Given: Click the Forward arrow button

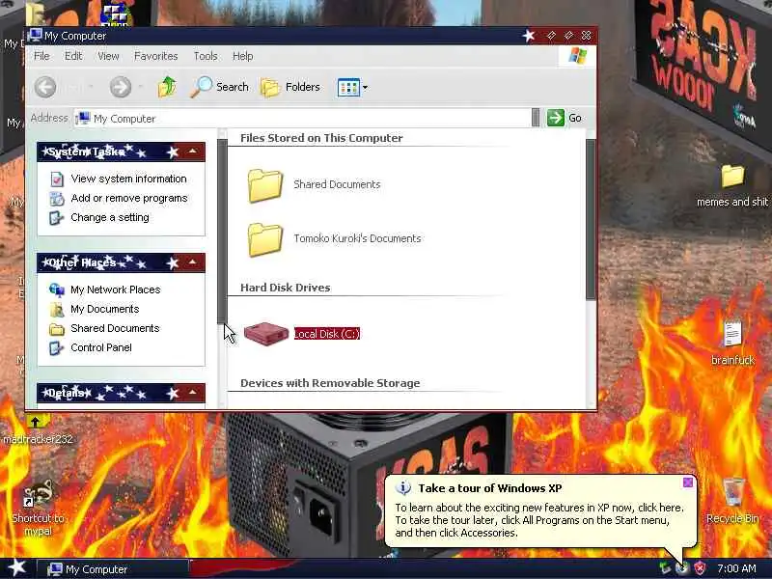Looking at the screenshot, I should (x=120, y=87).
